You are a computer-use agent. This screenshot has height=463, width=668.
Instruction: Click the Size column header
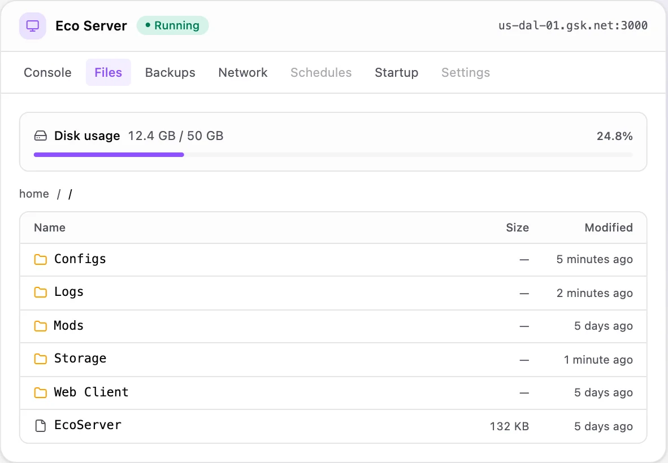pyautogui.click(x=517, y=228)
